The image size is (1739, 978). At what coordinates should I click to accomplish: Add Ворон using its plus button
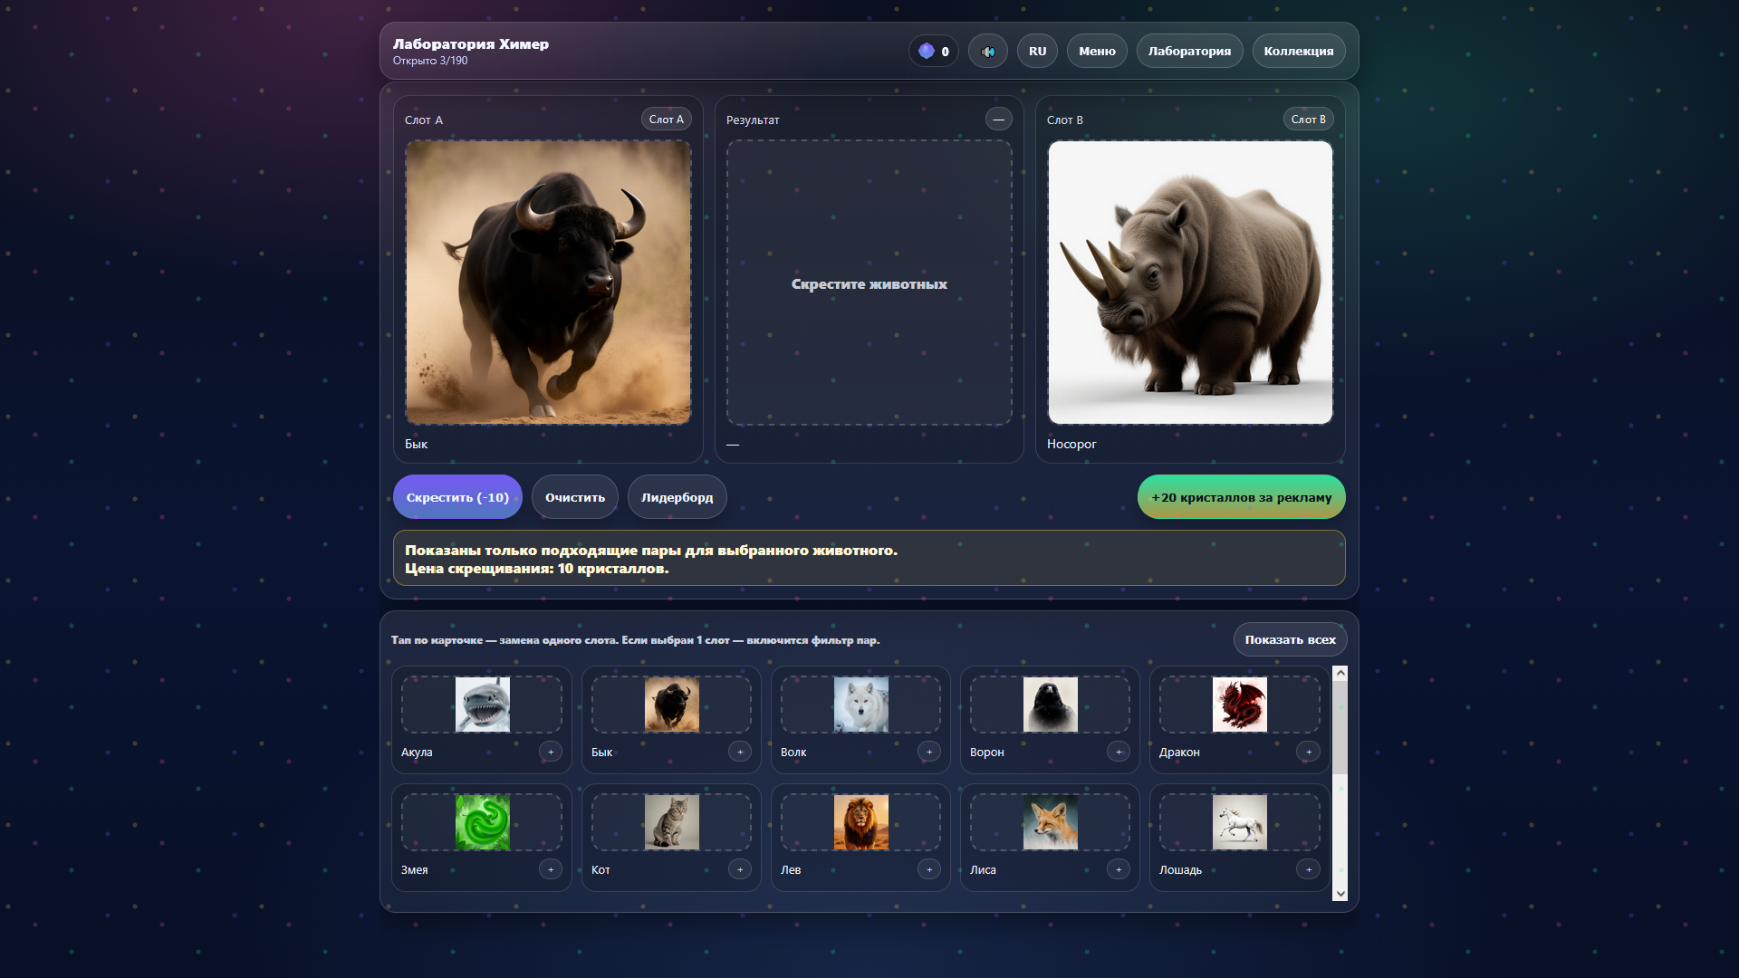point(1119,752)
